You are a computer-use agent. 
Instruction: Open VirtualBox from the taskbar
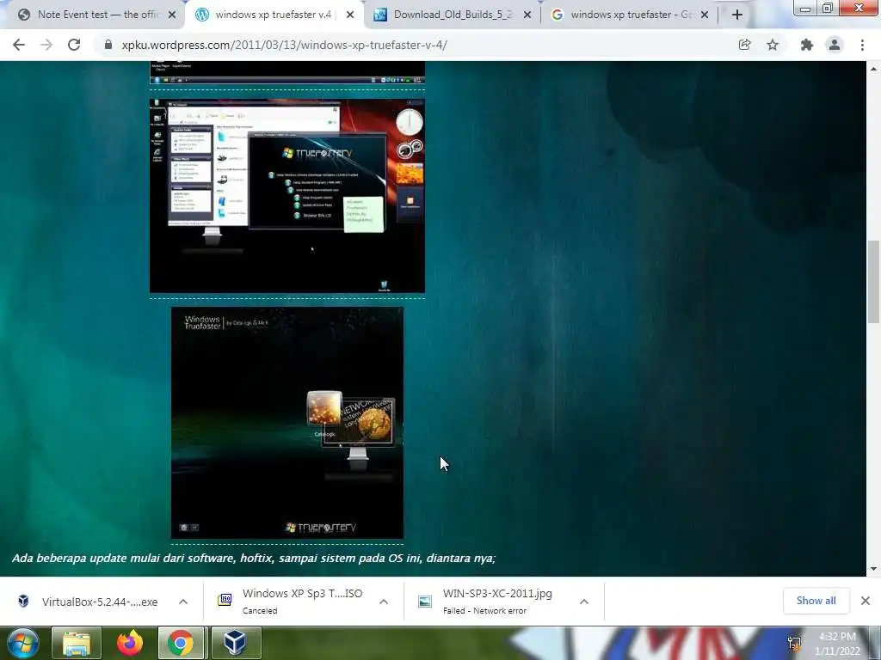(x=236, y=643)
